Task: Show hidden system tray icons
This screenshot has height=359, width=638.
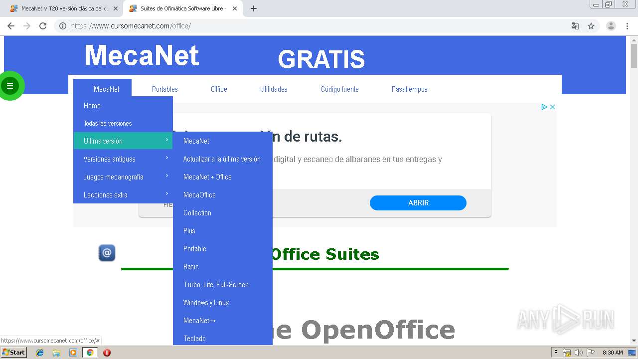Action: [x=556, y=353]
